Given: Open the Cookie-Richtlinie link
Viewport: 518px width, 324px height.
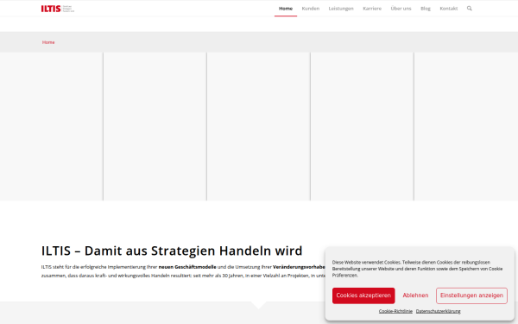Looking at the screenshot, I should [x=395, y=311].
